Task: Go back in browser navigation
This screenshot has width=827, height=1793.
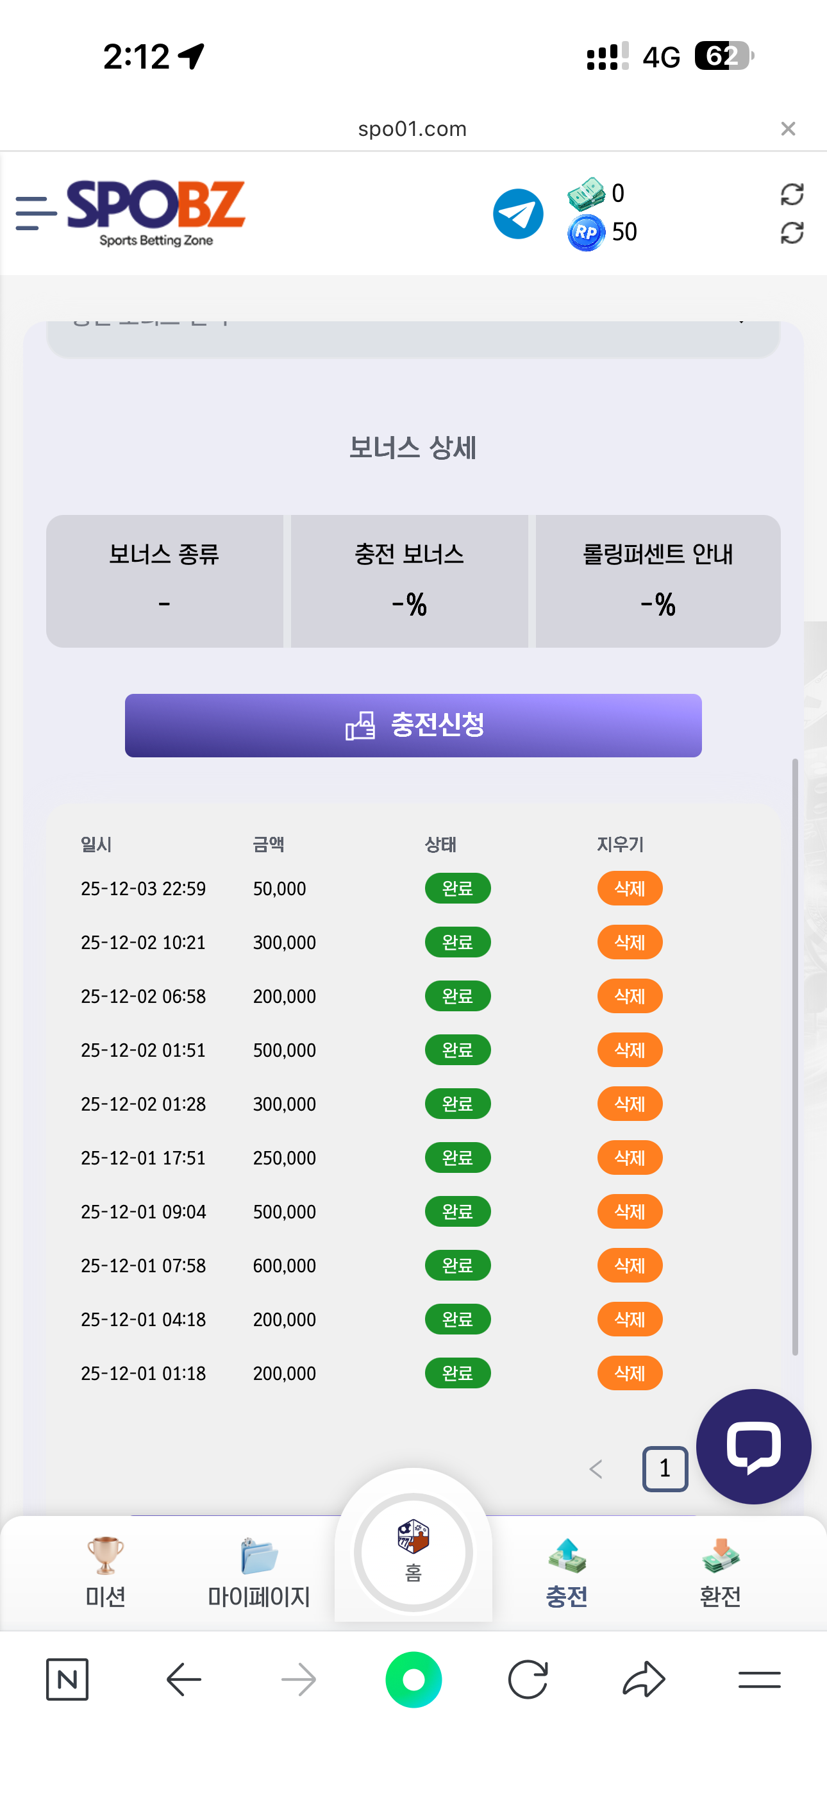Action: tap(184, 1679)
